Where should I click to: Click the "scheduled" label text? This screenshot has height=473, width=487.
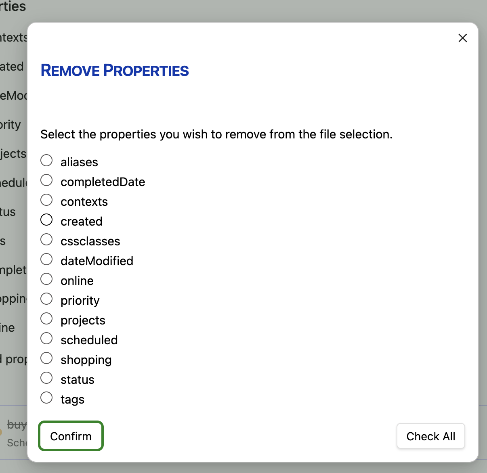pyautogui.click(x=89, y=340)
